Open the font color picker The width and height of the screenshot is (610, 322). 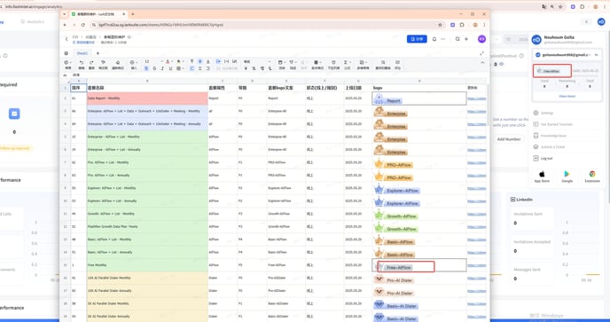click(168, 62)
